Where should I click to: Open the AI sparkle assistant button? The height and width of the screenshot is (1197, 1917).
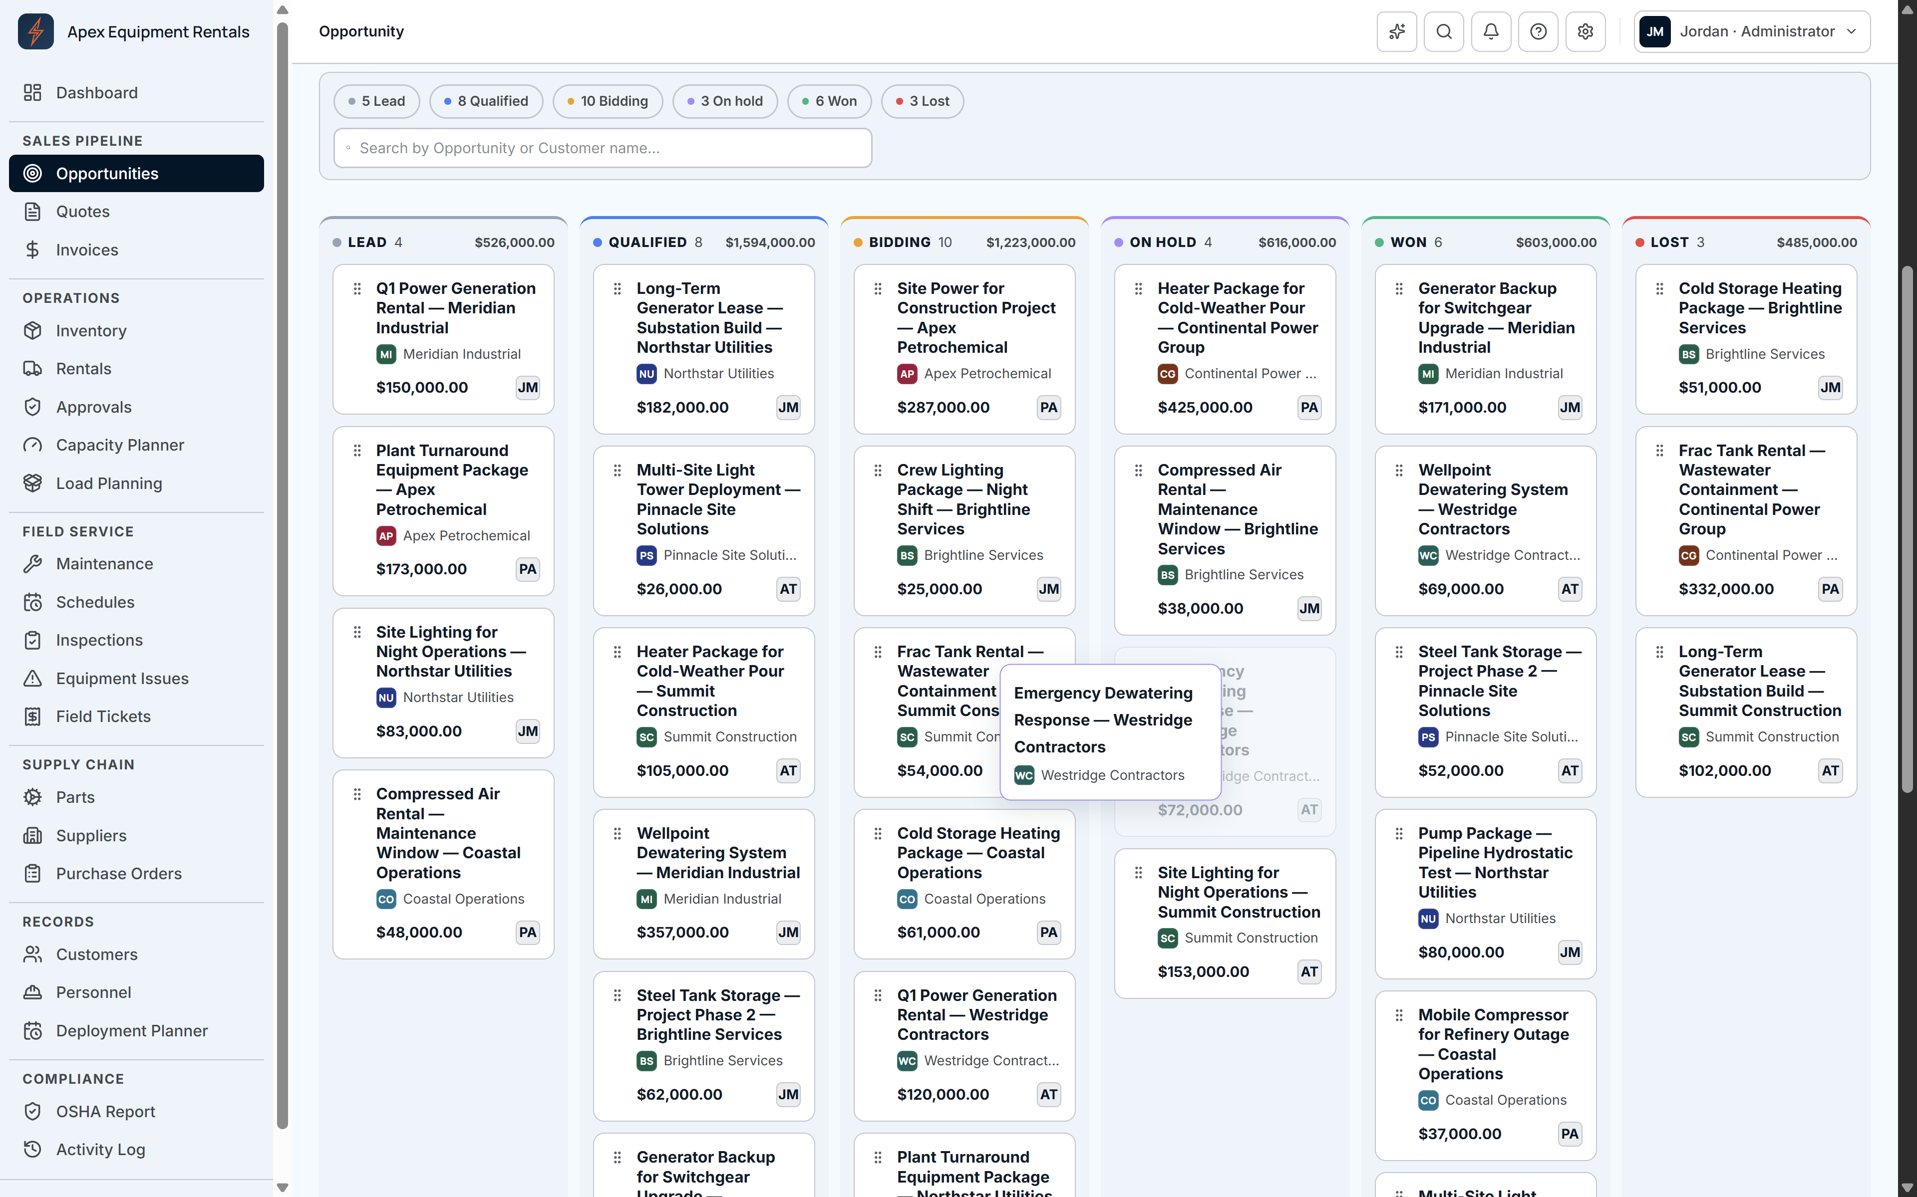(x=1397, y=31)
